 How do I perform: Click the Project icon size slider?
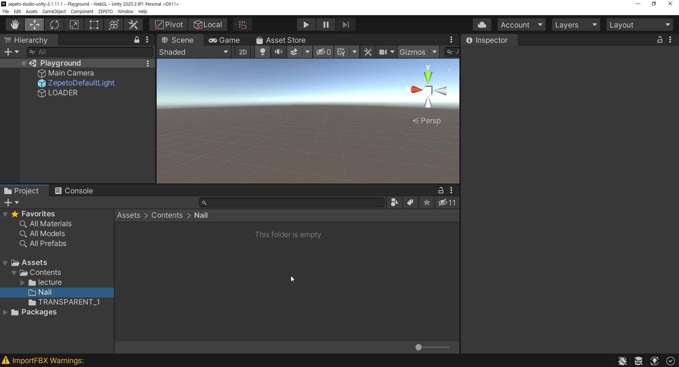click(432, 347)
